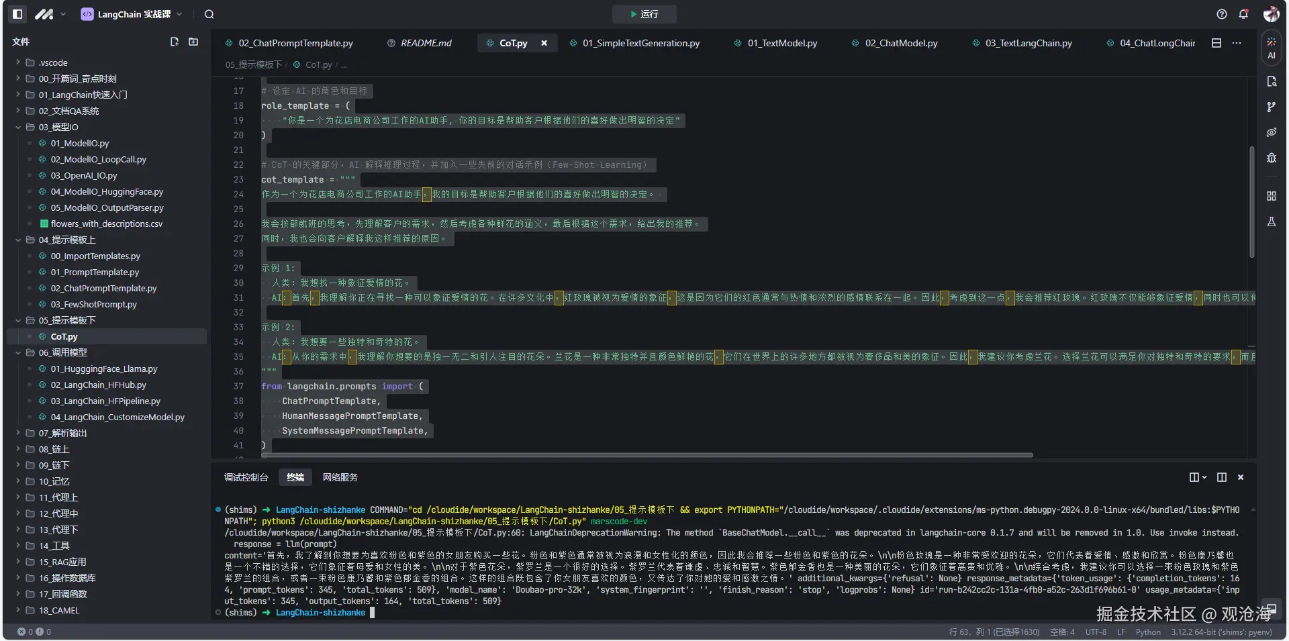The height and width of the screenshot is (641, 1289).
Task: Open the extensions grid icon
Action: coord(1271,196)
